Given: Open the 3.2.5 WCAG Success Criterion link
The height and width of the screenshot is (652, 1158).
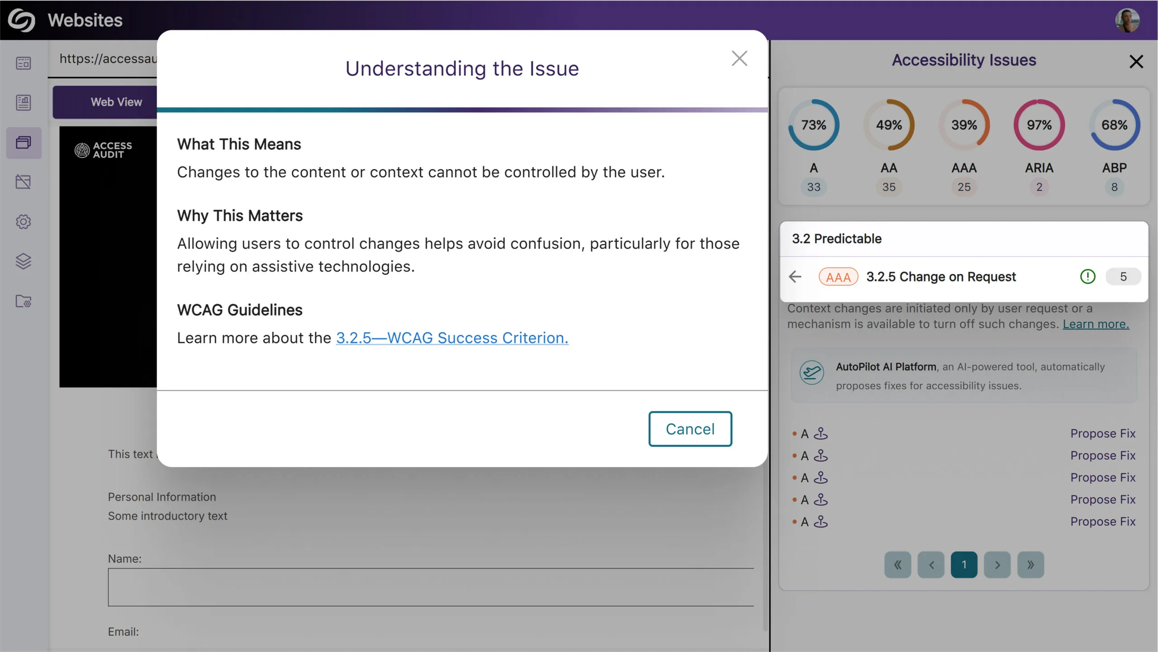Looking at the screenshot, I should pyautogui.click(x=452, y=338).
